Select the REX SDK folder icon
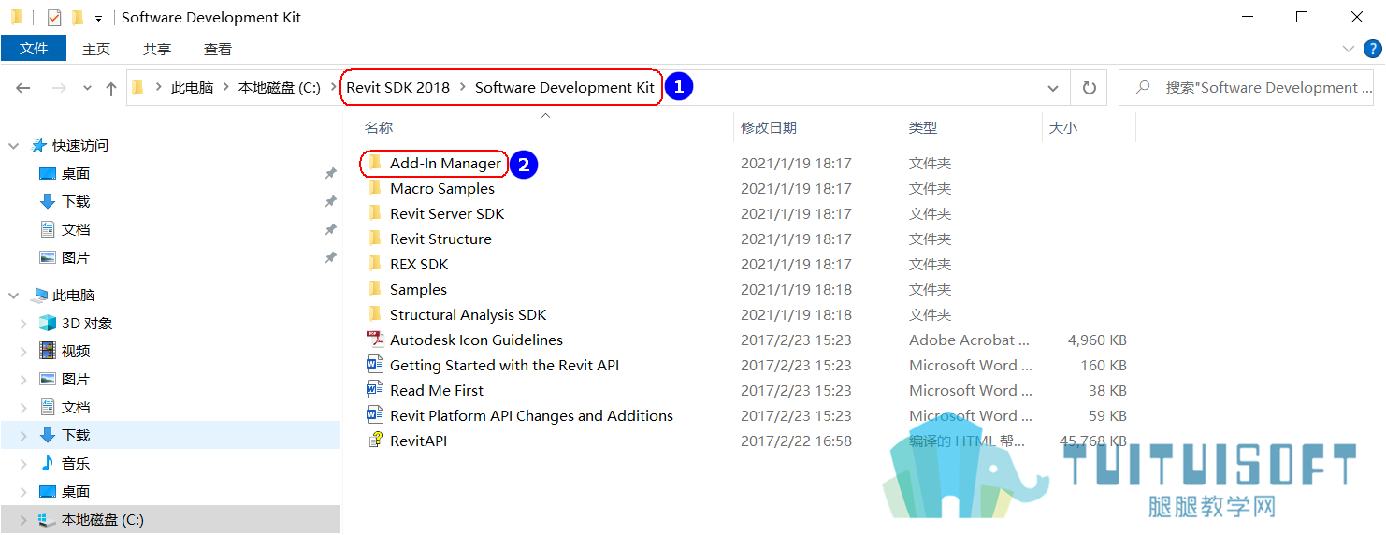Image resolution: width=1386 pixels, height=535 pixels. 375,264
